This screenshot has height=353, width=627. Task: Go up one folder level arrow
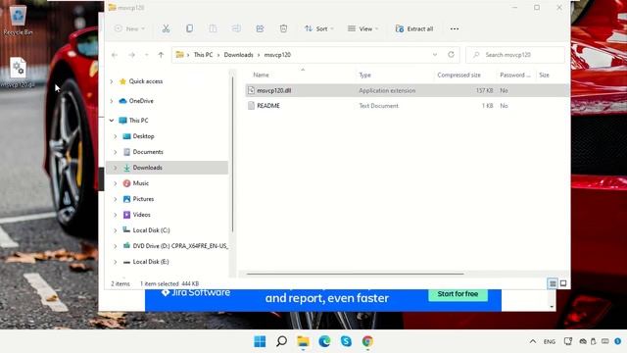coord(161,55)
